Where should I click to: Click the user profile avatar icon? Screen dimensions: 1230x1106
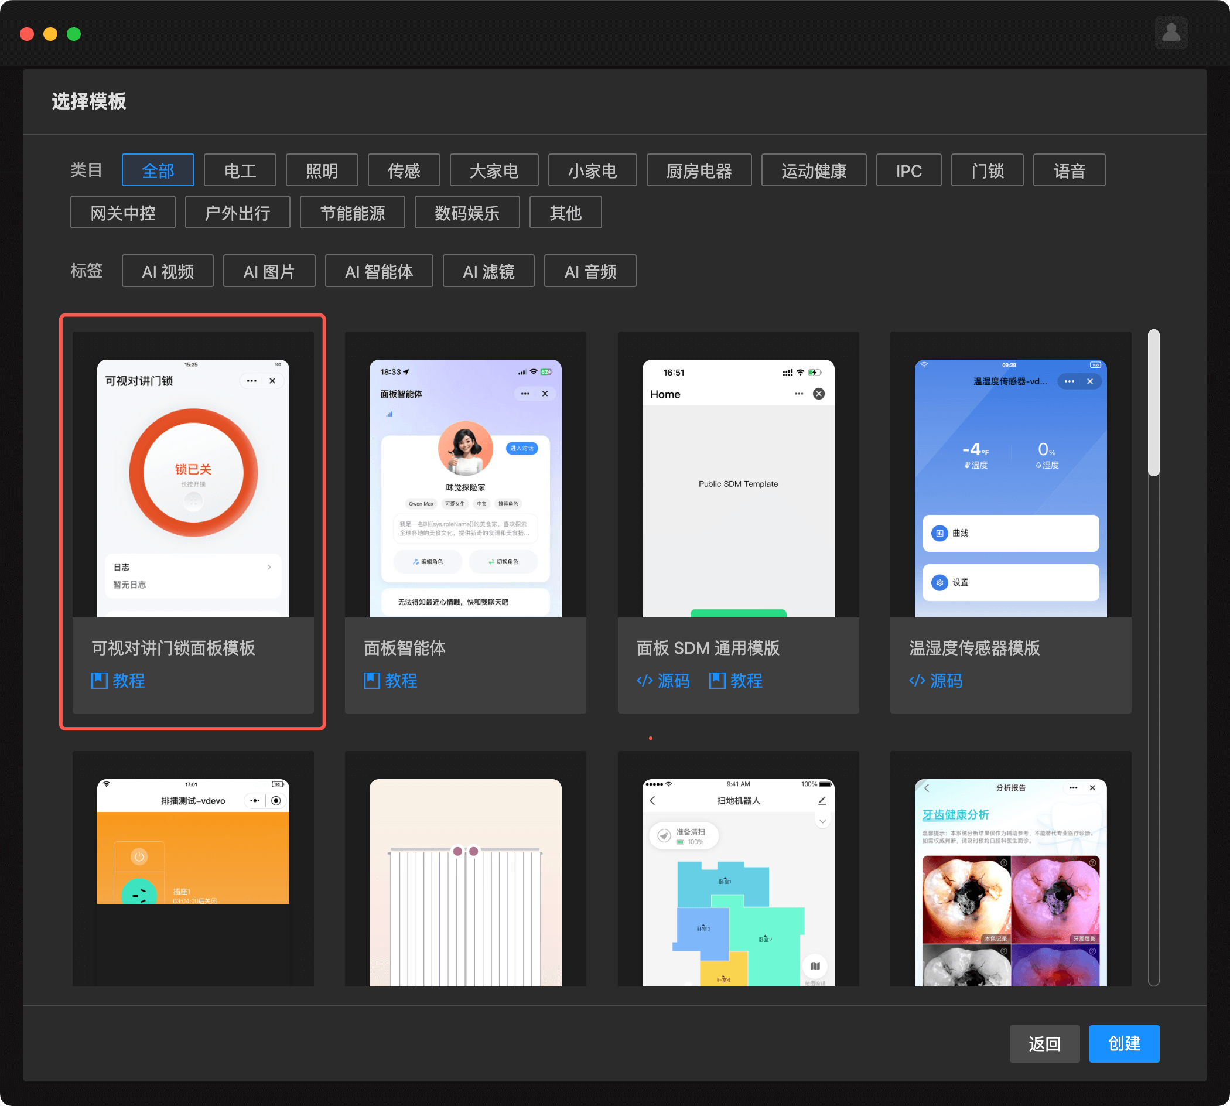pos(1171,33)
